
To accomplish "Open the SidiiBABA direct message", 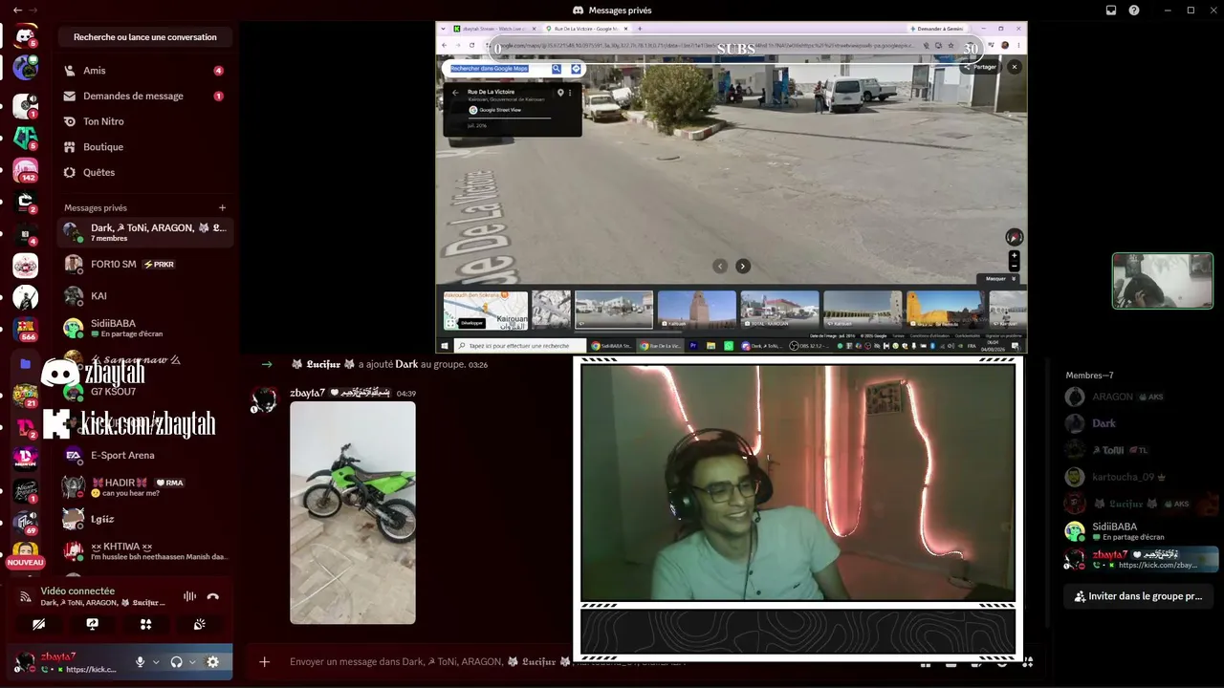I will pyautogui.click(x=145, y=328).
